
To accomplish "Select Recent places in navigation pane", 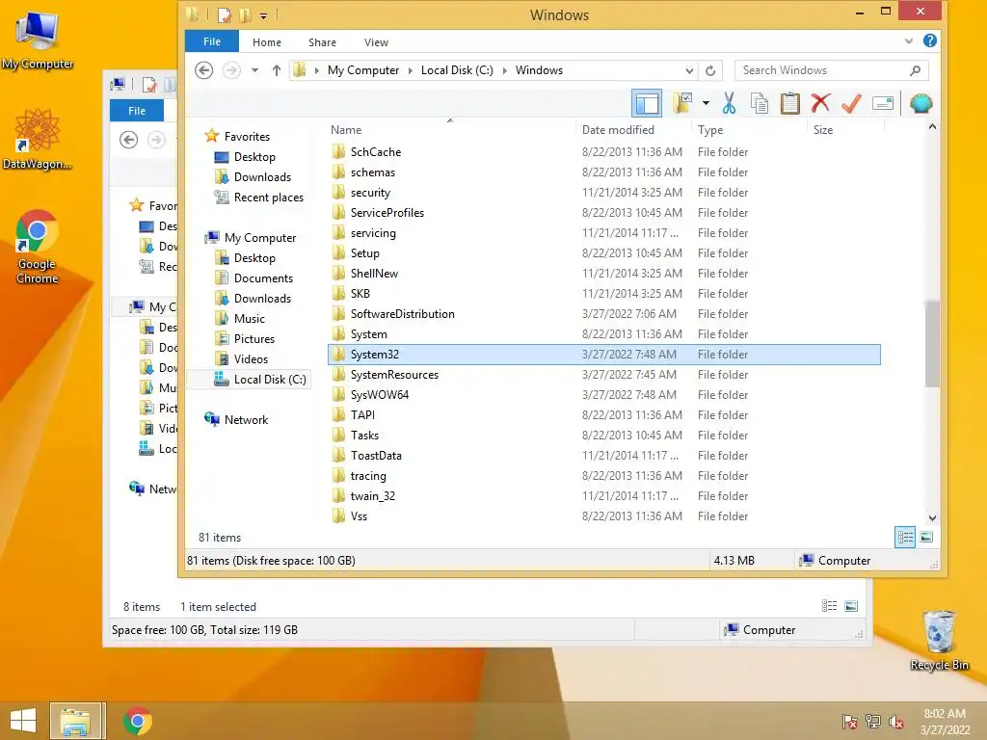I will pos(258,197).
